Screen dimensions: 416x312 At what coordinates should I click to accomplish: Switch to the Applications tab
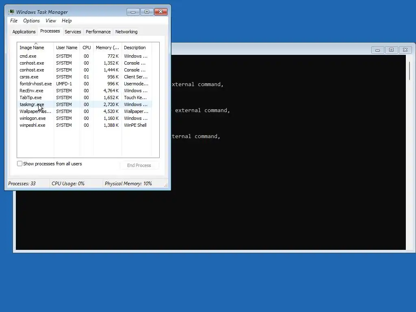[24, 32]
